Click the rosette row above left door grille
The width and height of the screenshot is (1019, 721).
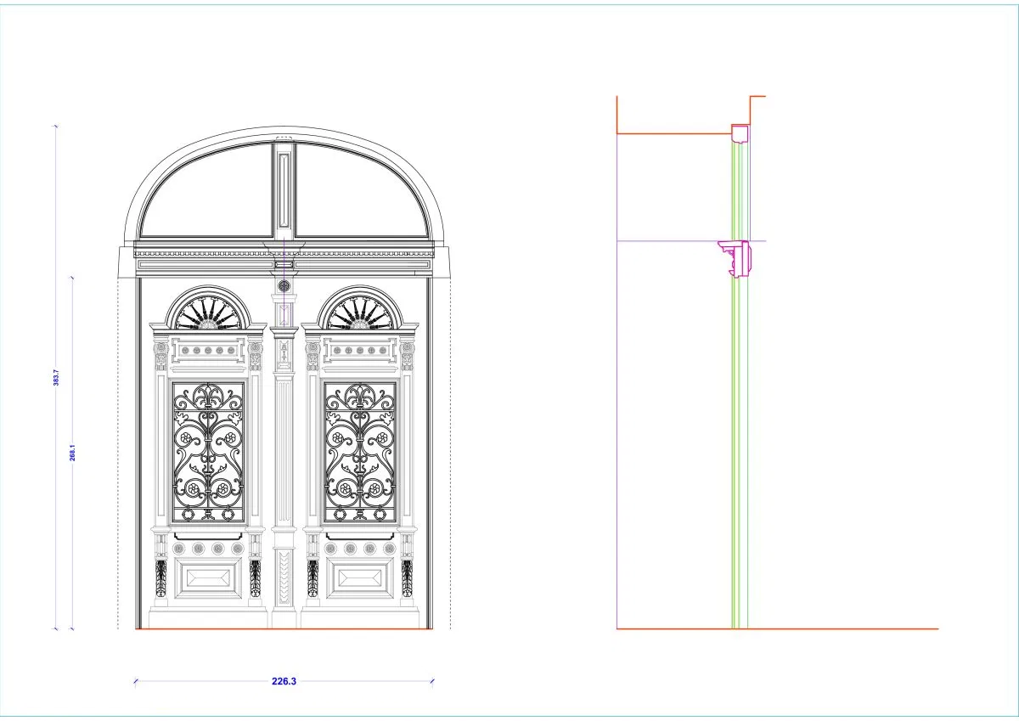(208, 350)
